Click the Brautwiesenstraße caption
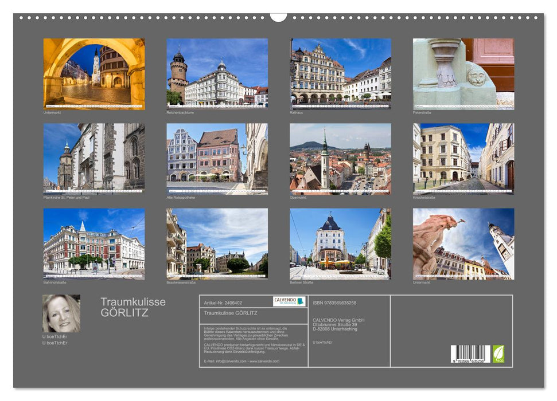The image size is (557, 401). click(x=181, y=282)
